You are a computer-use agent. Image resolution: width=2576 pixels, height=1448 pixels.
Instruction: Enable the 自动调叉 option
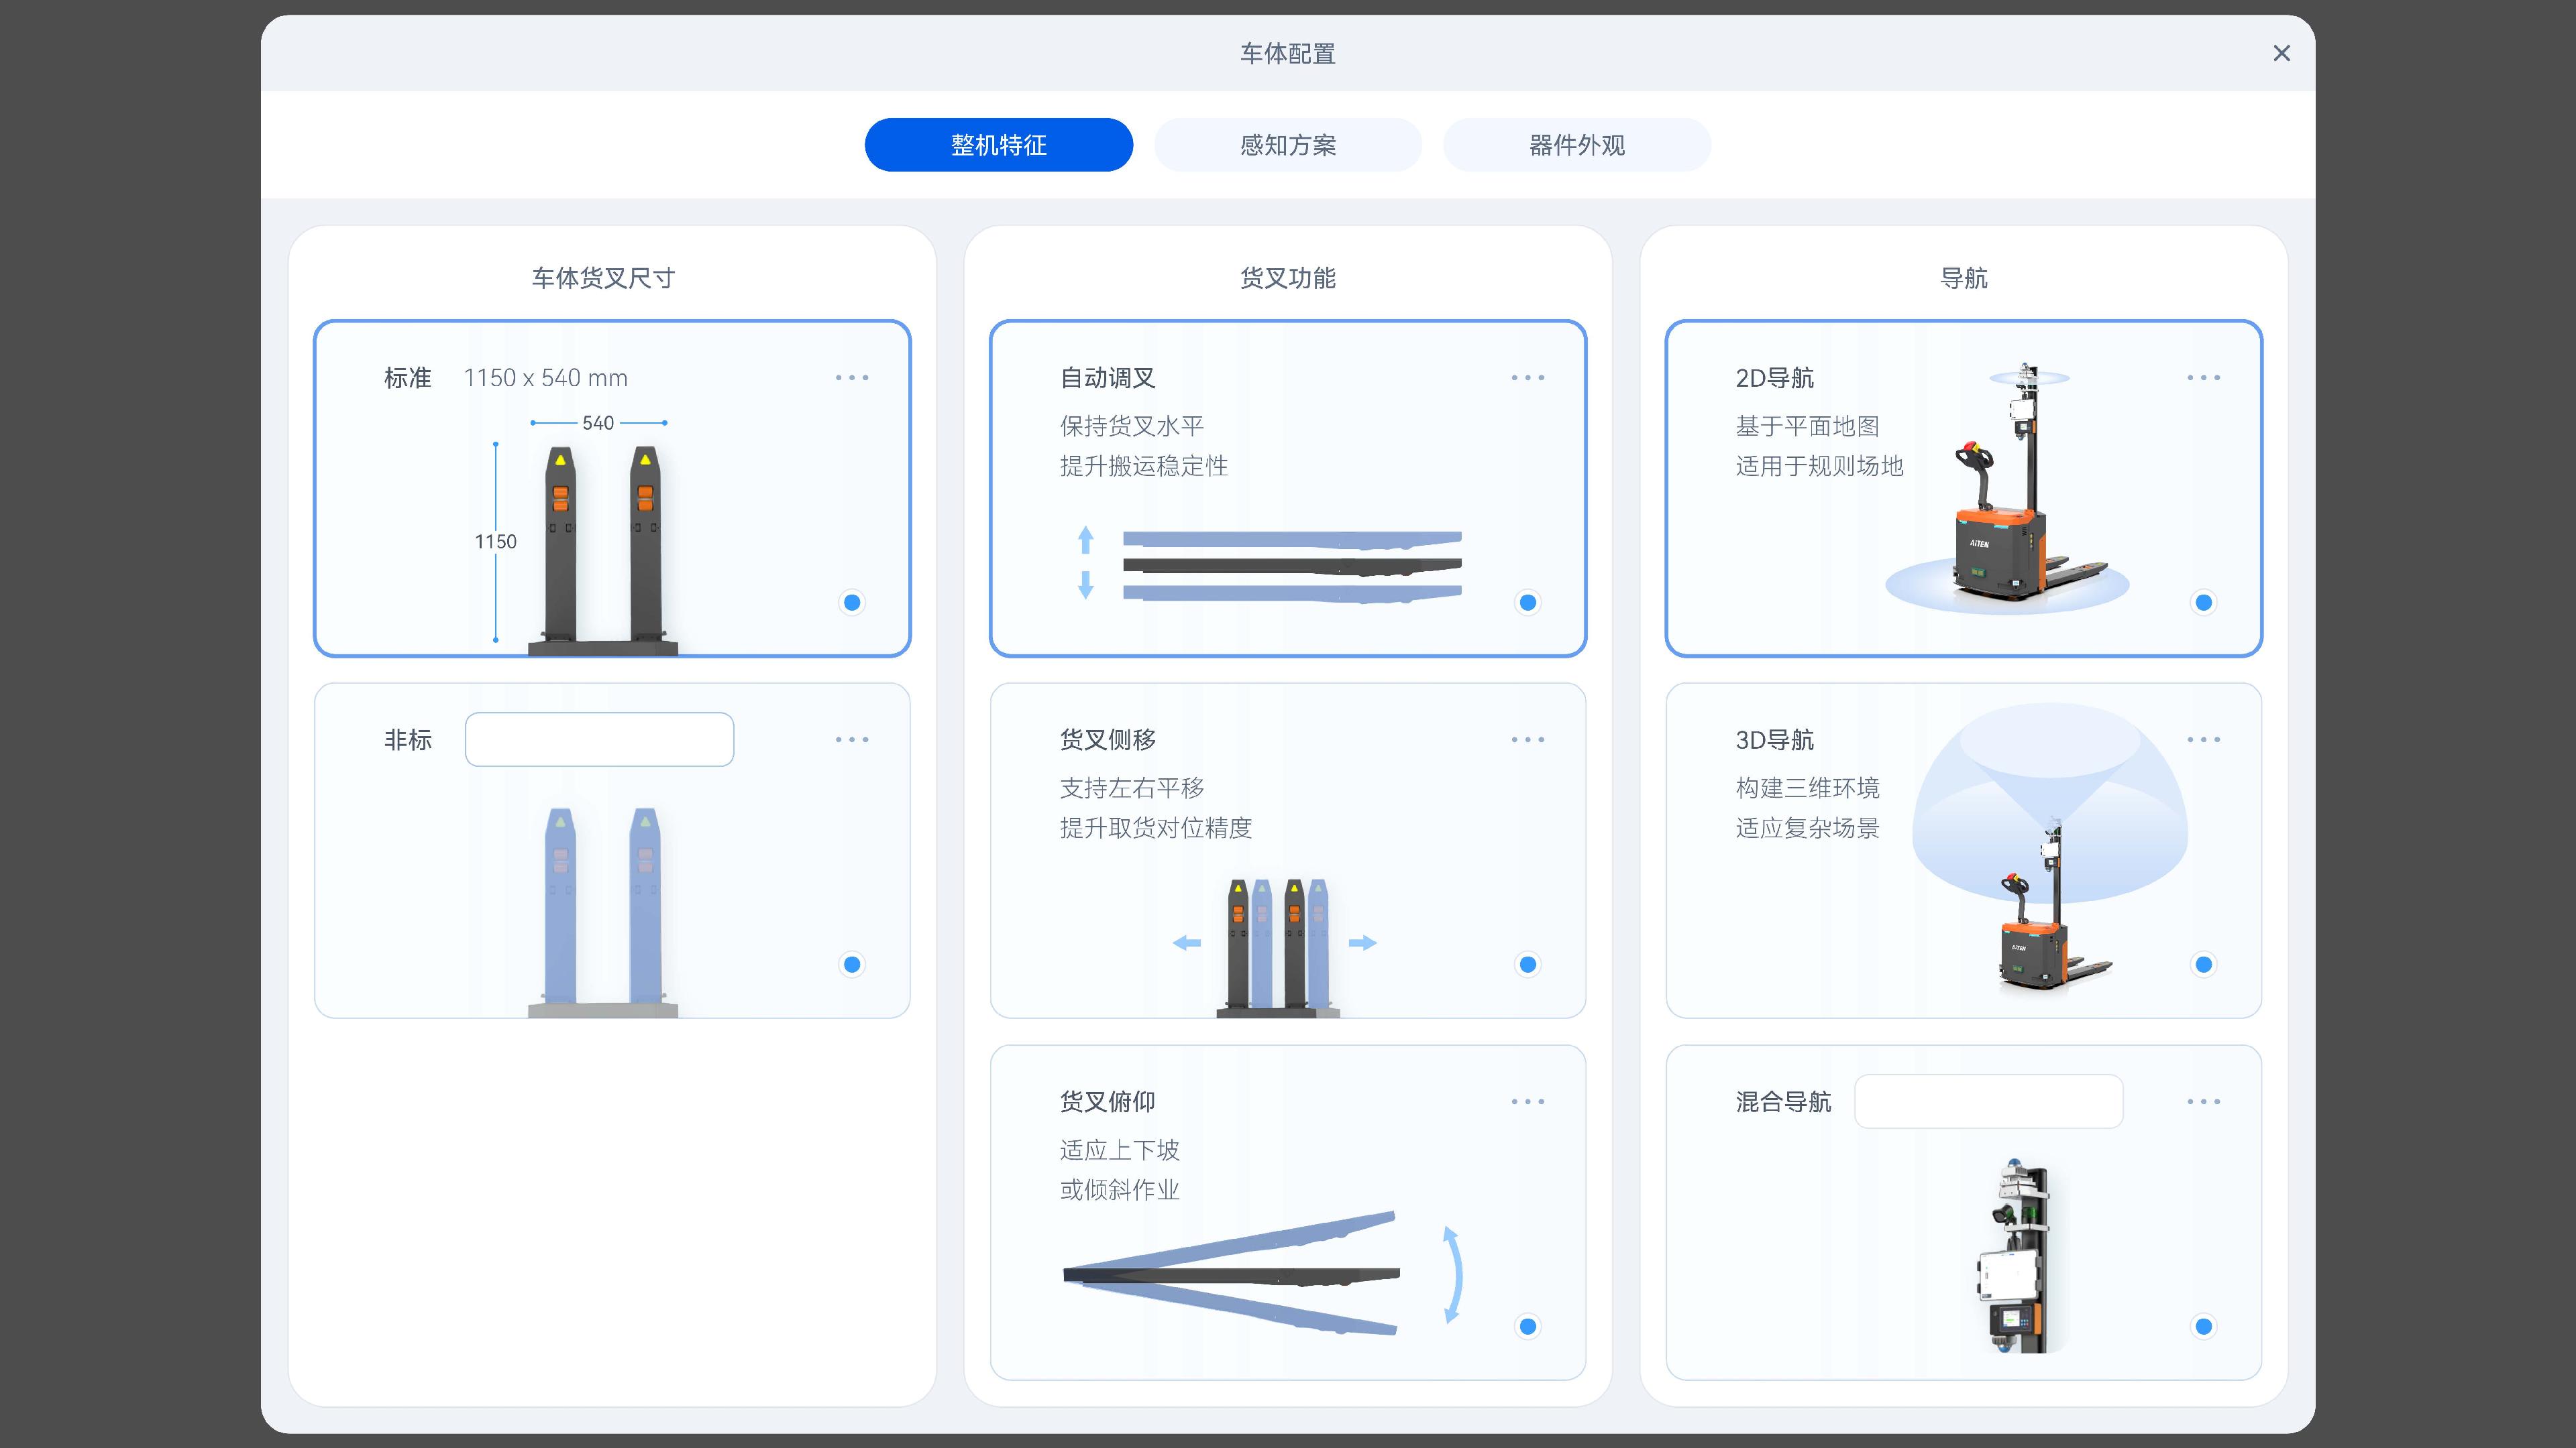click(x=1527, y=603)
